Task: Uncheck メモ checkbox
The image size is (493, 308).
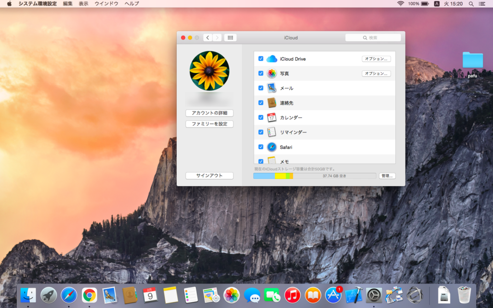Action: click(x=260, y=161)
